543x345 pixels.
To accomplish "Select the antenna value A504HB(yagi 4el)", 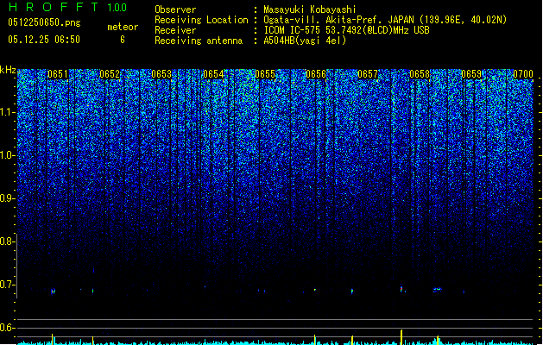I will (x=305, y=41).
